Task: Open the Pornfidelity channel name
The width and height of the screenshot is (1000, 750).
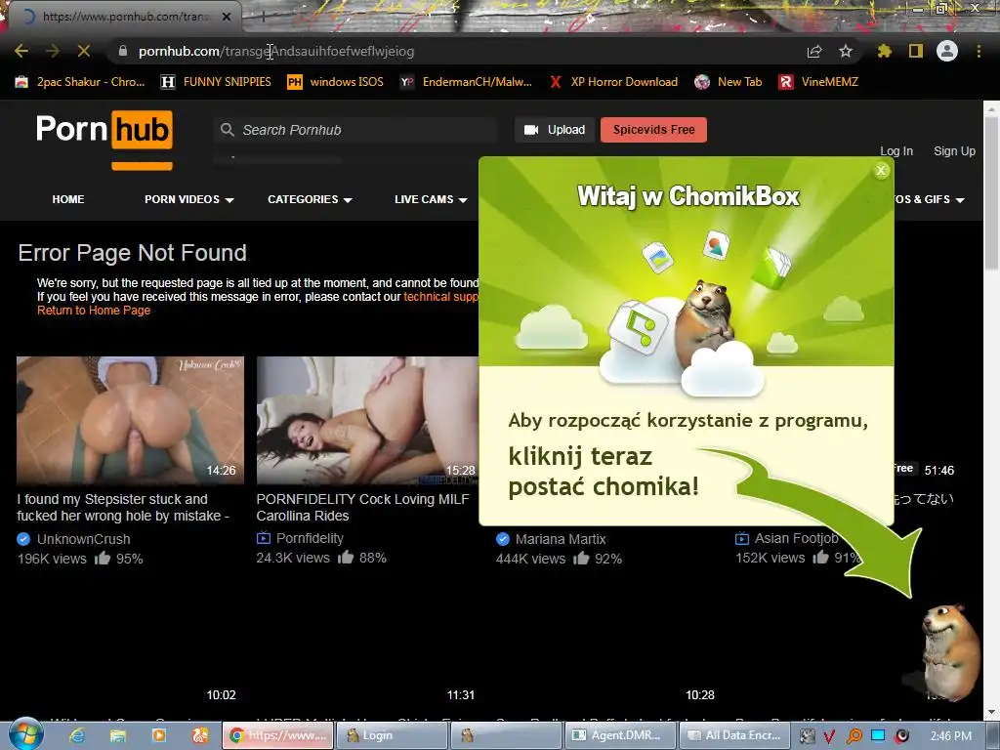Action: (x=310, y=539)
